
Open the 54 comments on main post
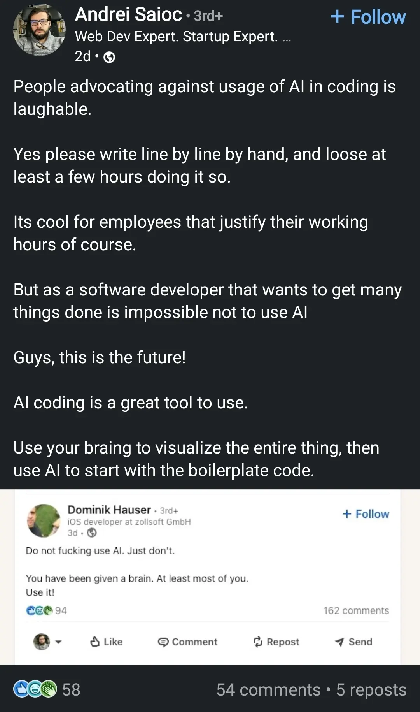click(x=268, y=690)
